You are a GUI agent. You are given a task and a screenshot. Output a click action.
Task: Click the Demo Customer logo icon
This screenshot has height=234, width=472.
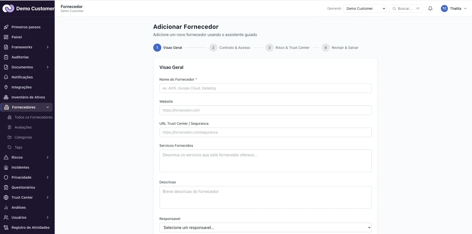[x=8, y=9]
